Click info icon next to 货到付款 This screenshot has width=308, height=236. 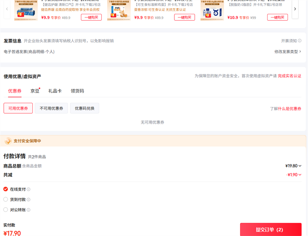pos(28,200)
